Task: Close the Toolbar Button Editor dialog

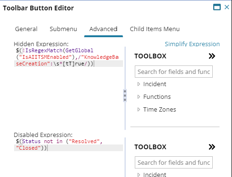Action: coord(227,7)
